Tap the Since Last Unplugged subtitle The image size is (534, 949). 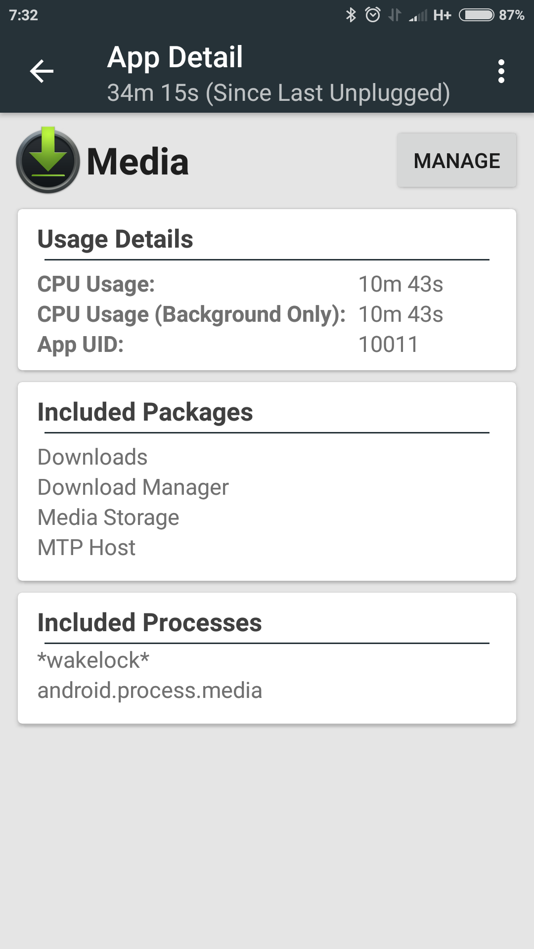(x=278, y=93)
